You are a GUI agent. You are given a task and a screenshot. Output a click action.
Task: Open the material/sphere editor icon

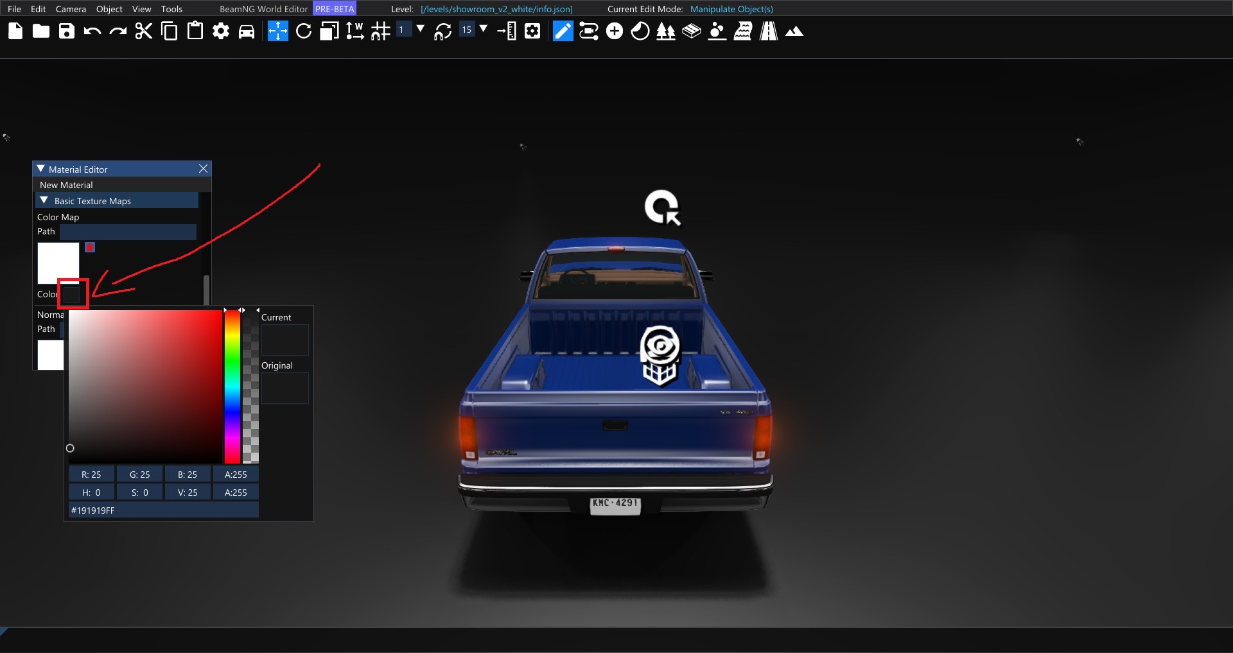click(640, 31)
